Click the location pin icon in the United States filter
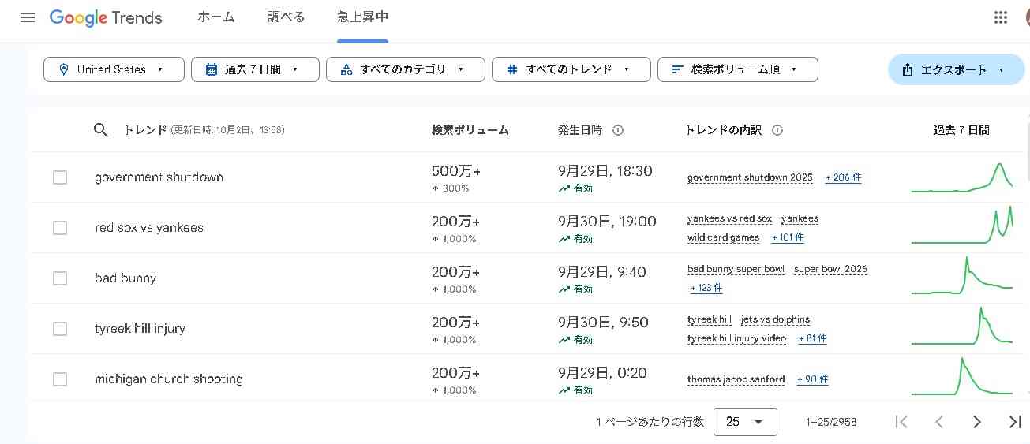 pyautogui.click(x=64, y=69)
